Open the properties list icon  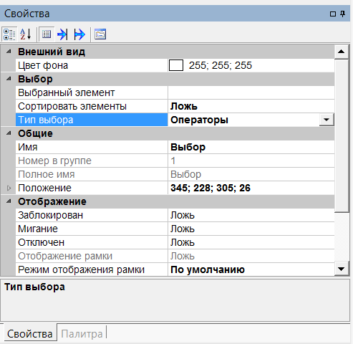[47, 34]
